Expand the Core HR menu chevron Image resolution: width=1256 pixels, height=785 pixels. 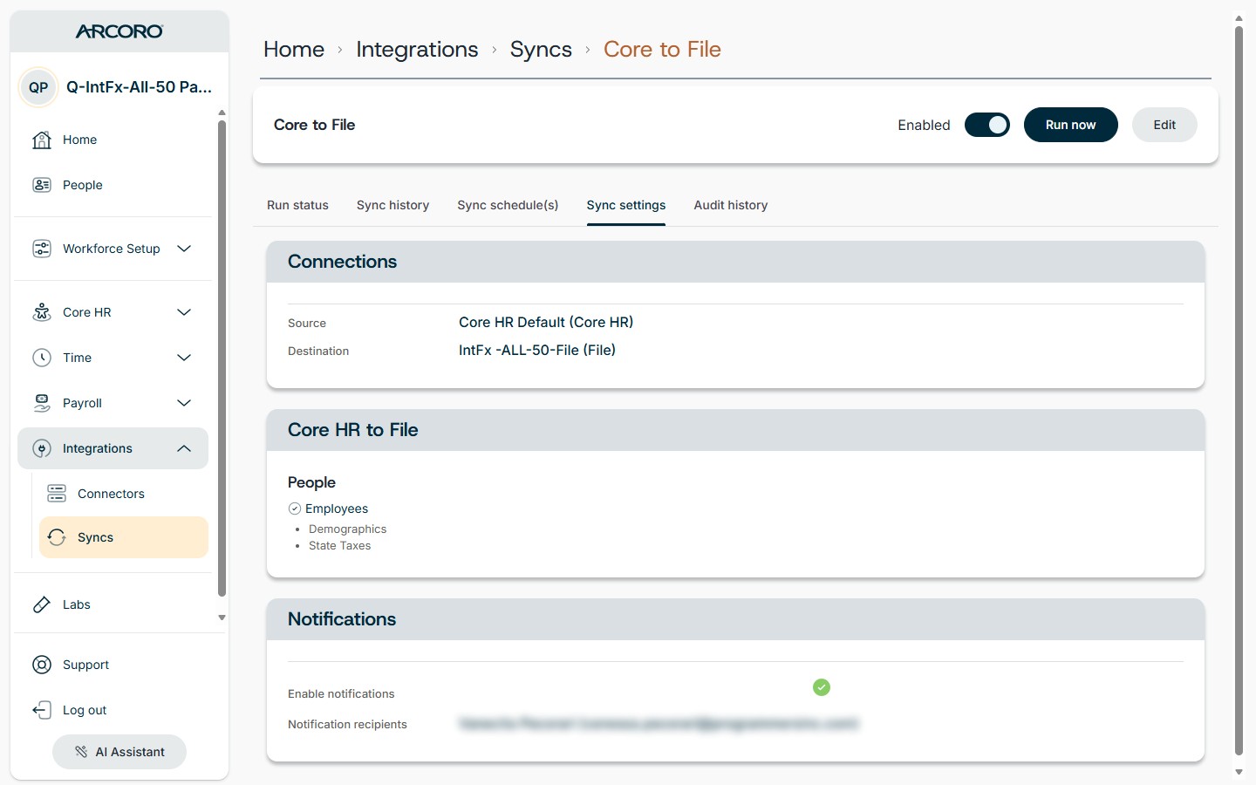click(x=184, y=312)
